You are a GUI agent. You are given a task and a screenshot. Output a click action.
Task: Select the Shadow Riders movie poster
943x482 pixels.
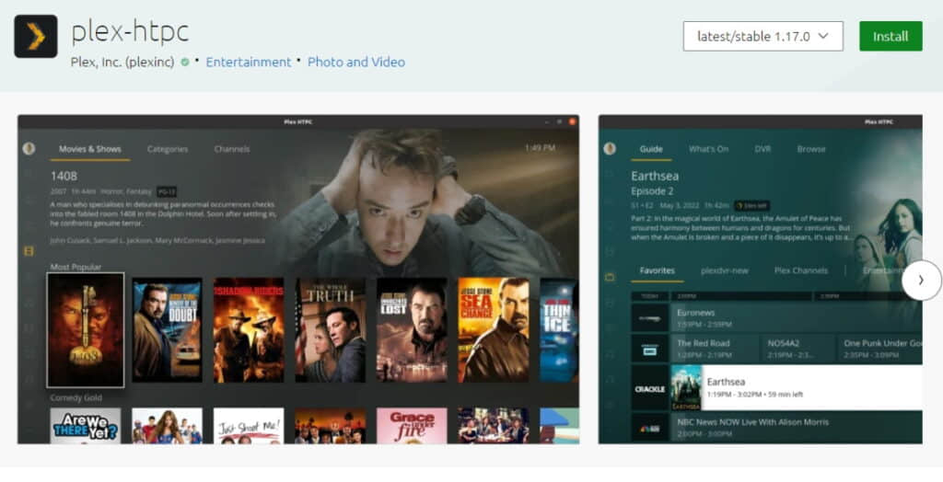coord(249,330)
